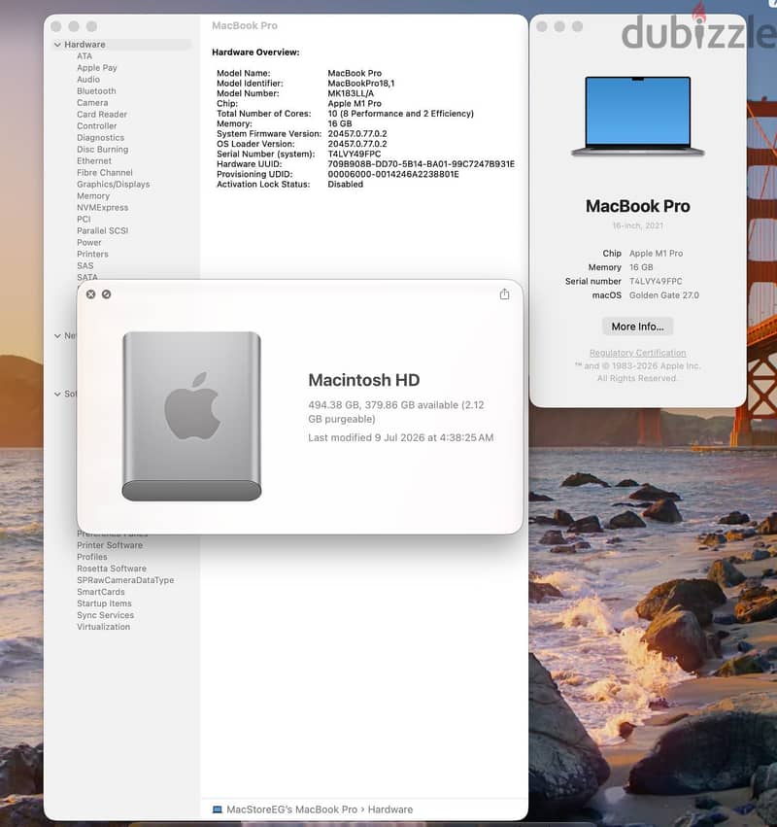Collapse the Network section chevron
The image size is (777, 827).
pos(57,336)
